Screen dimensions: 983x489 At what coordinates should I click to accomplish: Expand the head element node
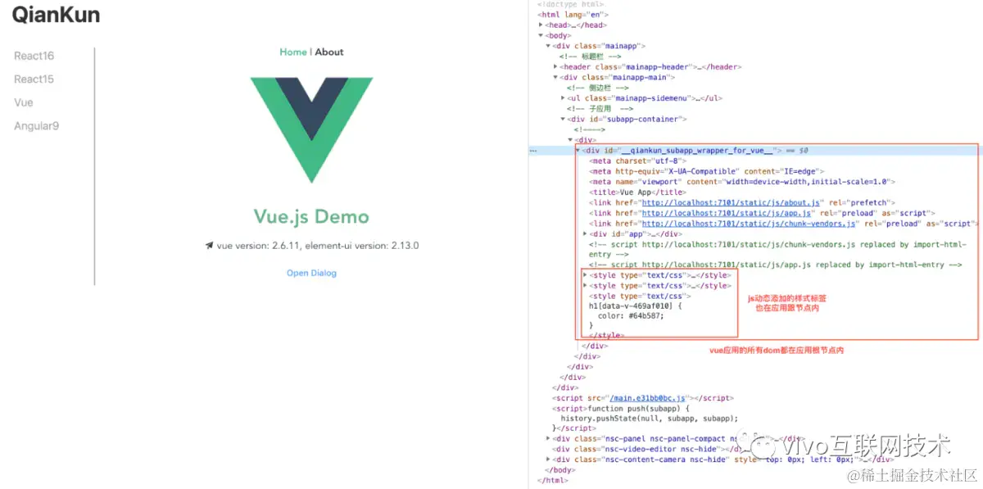point(541,25)
